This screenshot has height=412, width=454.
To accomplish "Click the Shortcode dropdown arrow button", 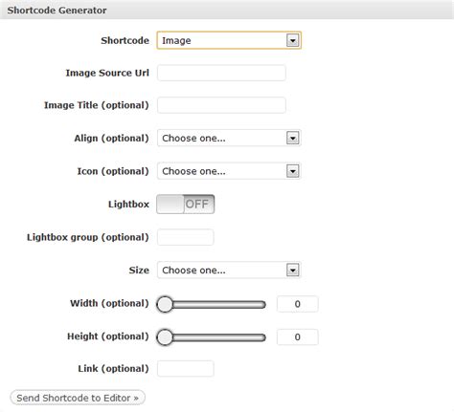I will coord(292,40).
